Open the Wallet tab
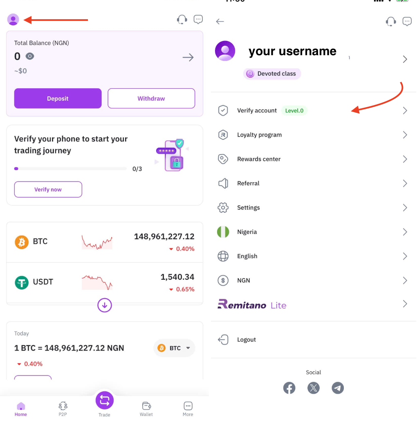This screenshot has height=427, width=417. point(146,408)
